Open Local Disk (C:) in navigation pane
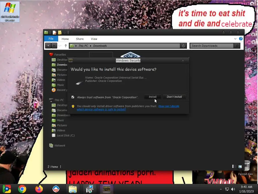 click(66, 135)
